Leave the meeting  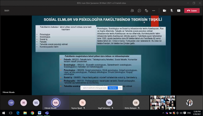tap(192, 10)
